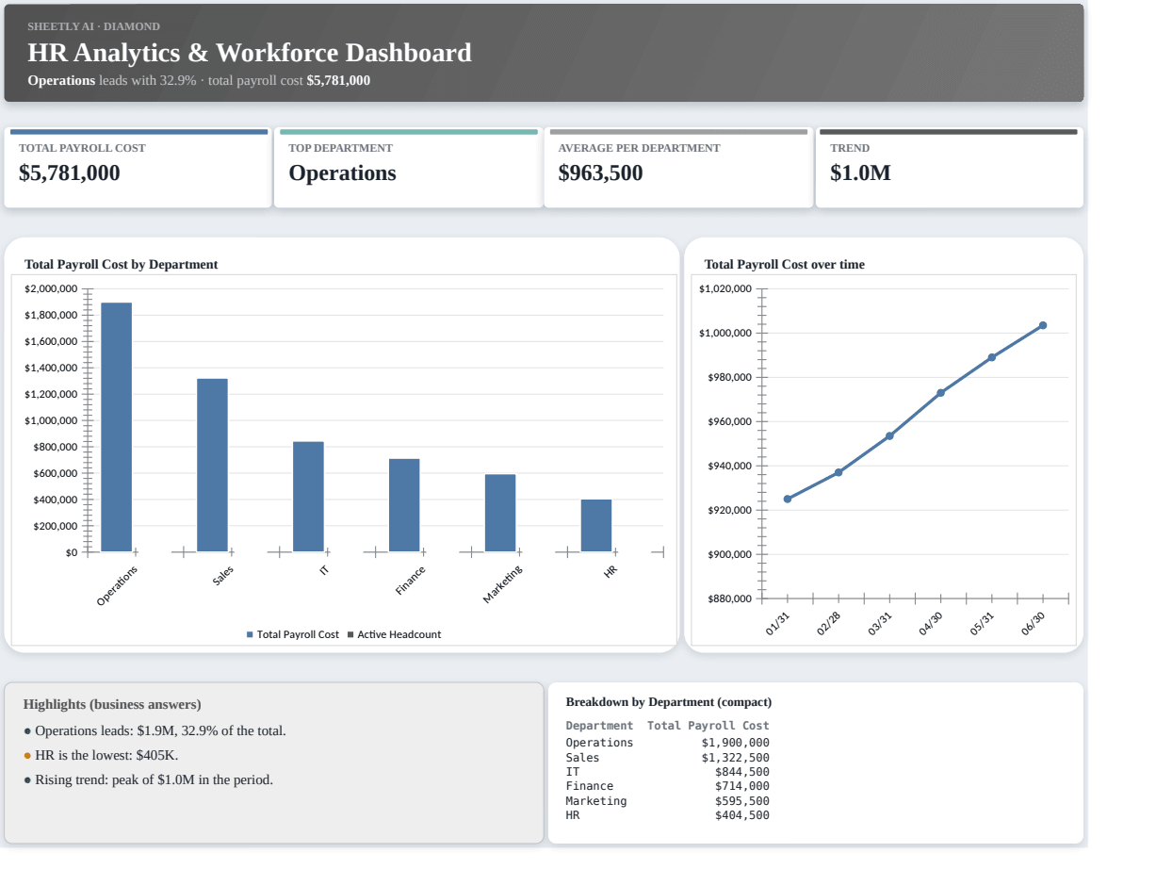Click the AVERAGE PER DEPARTMENT card label
This screenshot has height=869, width=1156.
click(x=639, y=148)
